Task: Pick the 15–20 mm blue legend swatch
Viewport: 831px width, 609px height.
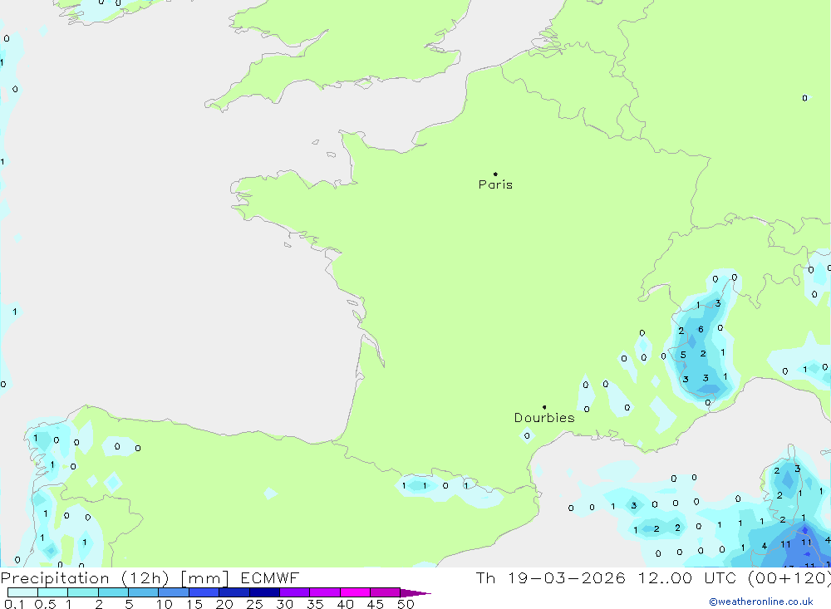Action: (x=204, y=592)
